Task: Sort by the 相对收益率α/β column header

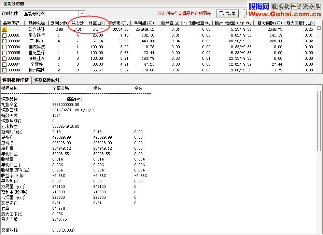Action: pos(233,23)
